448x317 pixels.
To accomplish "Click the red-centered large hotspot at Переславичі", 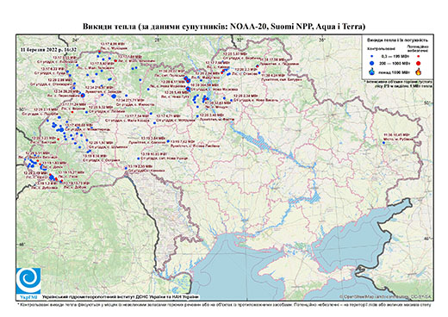I will [83, 95].
